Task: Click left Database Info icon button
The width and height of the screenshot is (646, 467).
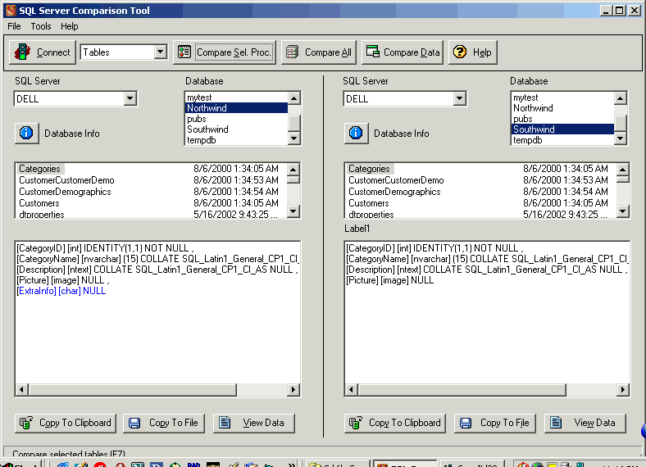Action: click(27, 133)
